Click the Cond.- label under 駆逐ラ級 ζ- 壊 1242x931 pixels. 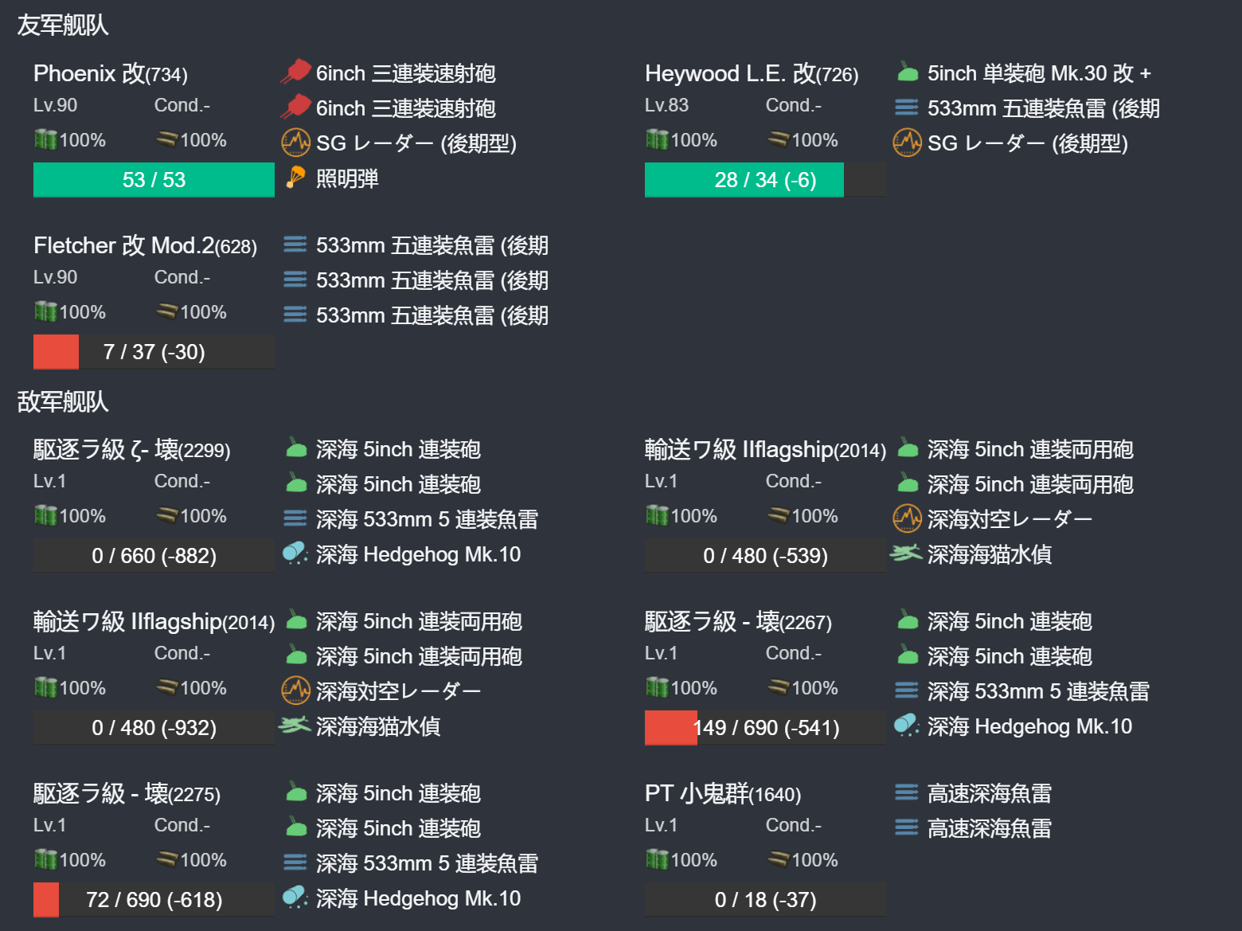coord(182,480)
